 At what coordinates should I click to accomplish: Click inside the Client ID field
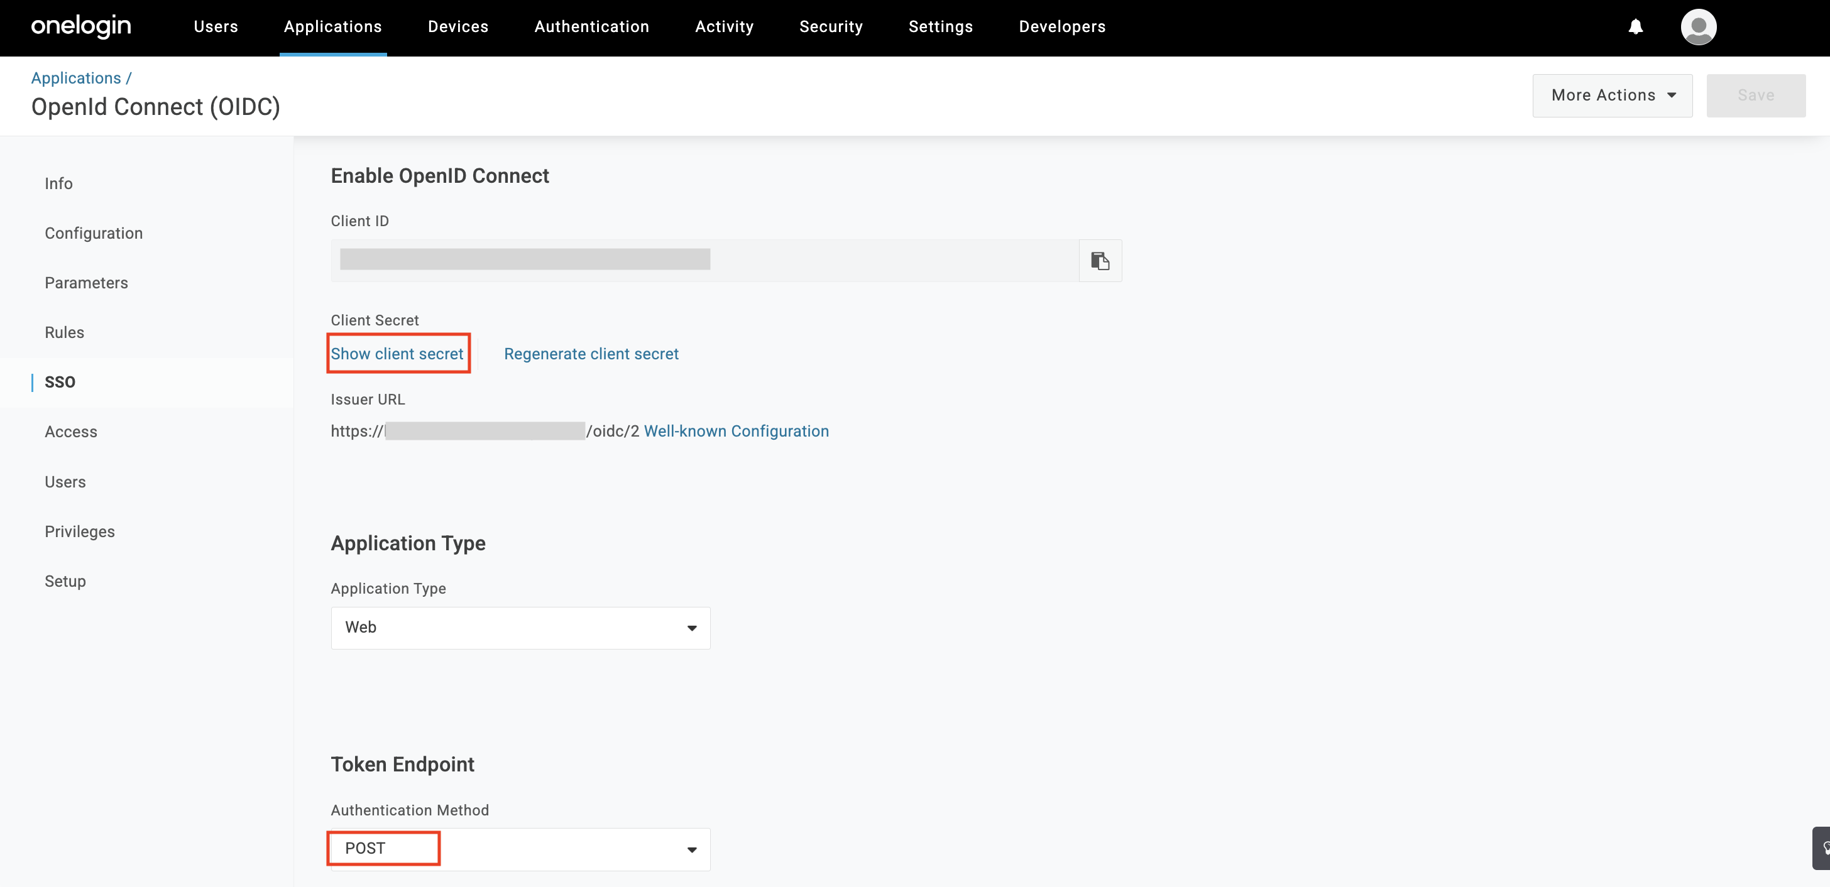click(x=703, y=261)
